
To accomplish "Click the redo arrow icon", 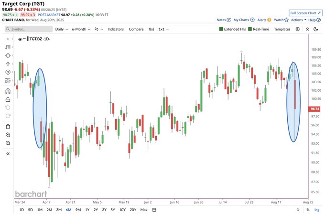I will 8,116.
